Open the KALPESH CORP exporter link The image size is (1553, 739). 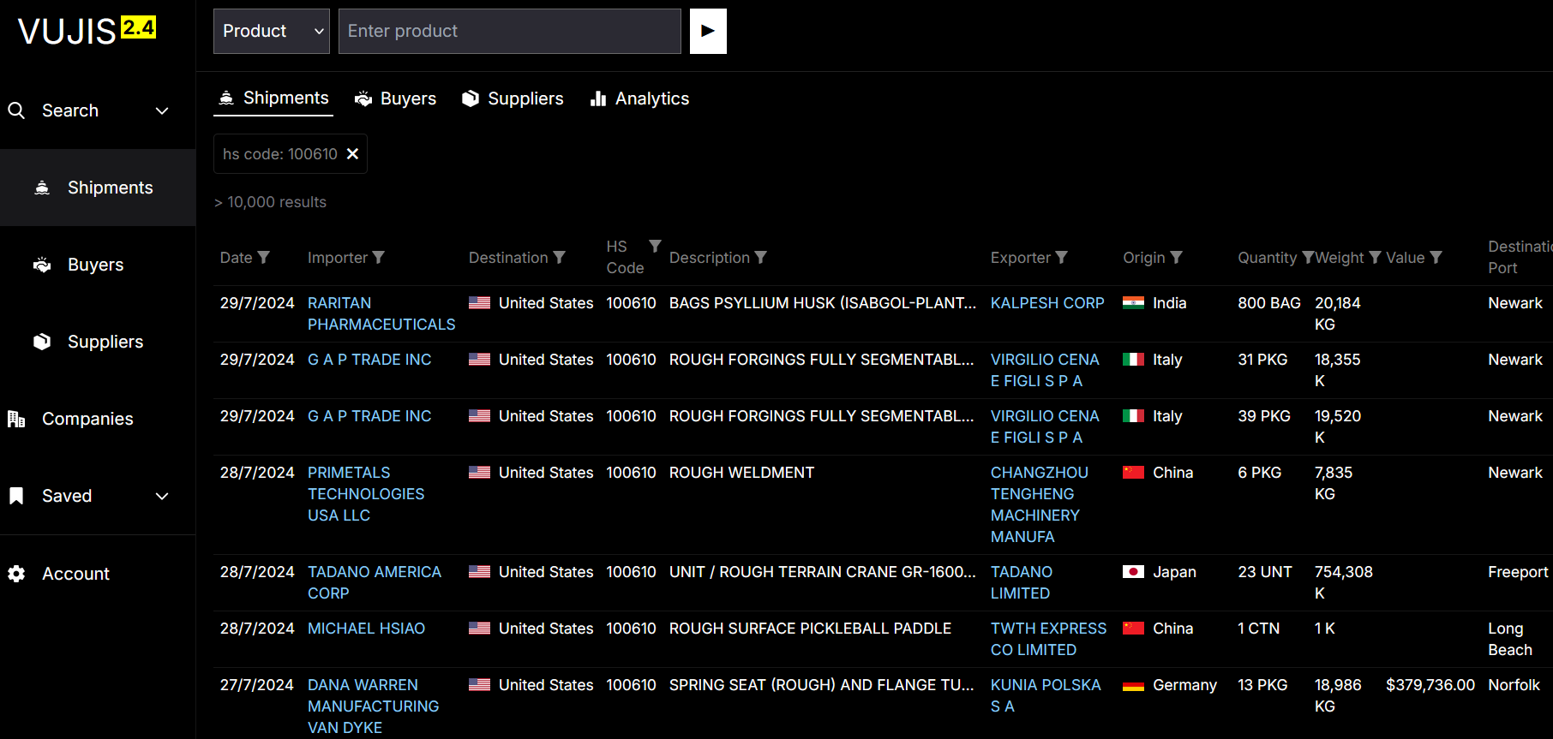tap(1047, 303)
